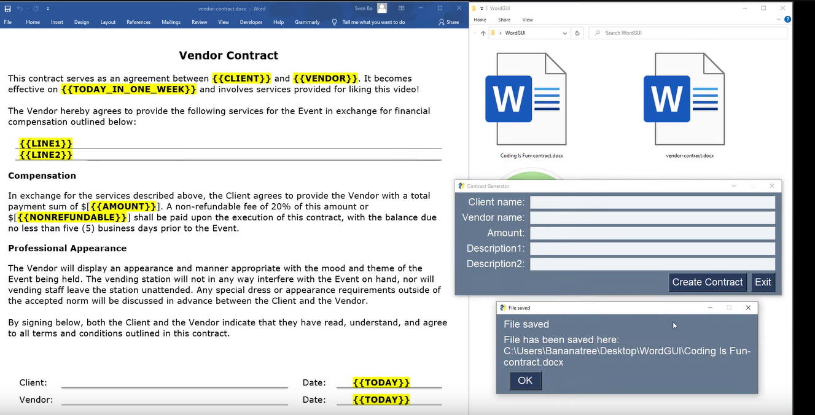Click the Create Contract button
The image size is (815, 415).
(x=708, y=282)
